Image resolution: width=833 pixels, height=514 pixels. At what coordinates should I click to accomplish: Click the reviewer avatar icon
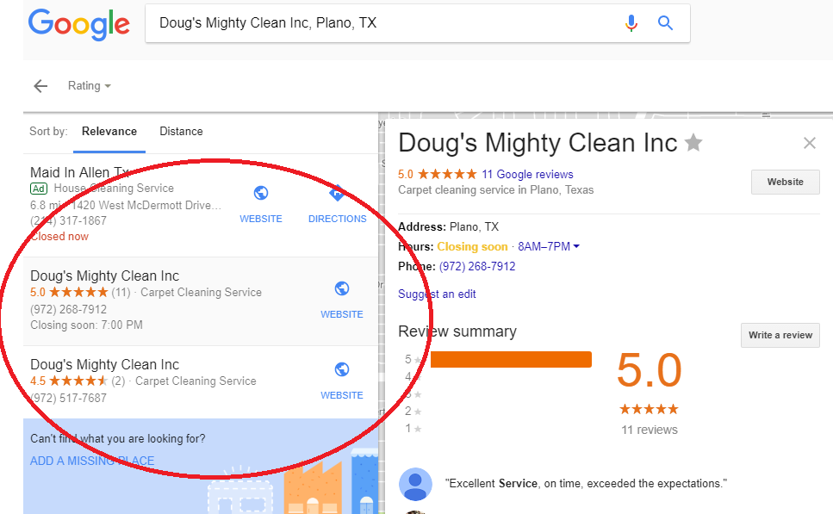415,484
